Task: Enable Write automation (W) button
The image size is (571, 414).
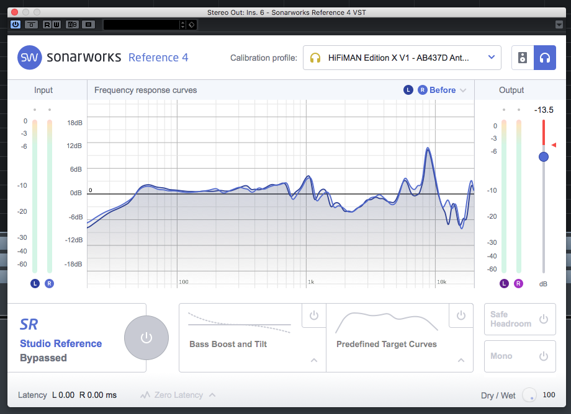Action: coord(56,24)
